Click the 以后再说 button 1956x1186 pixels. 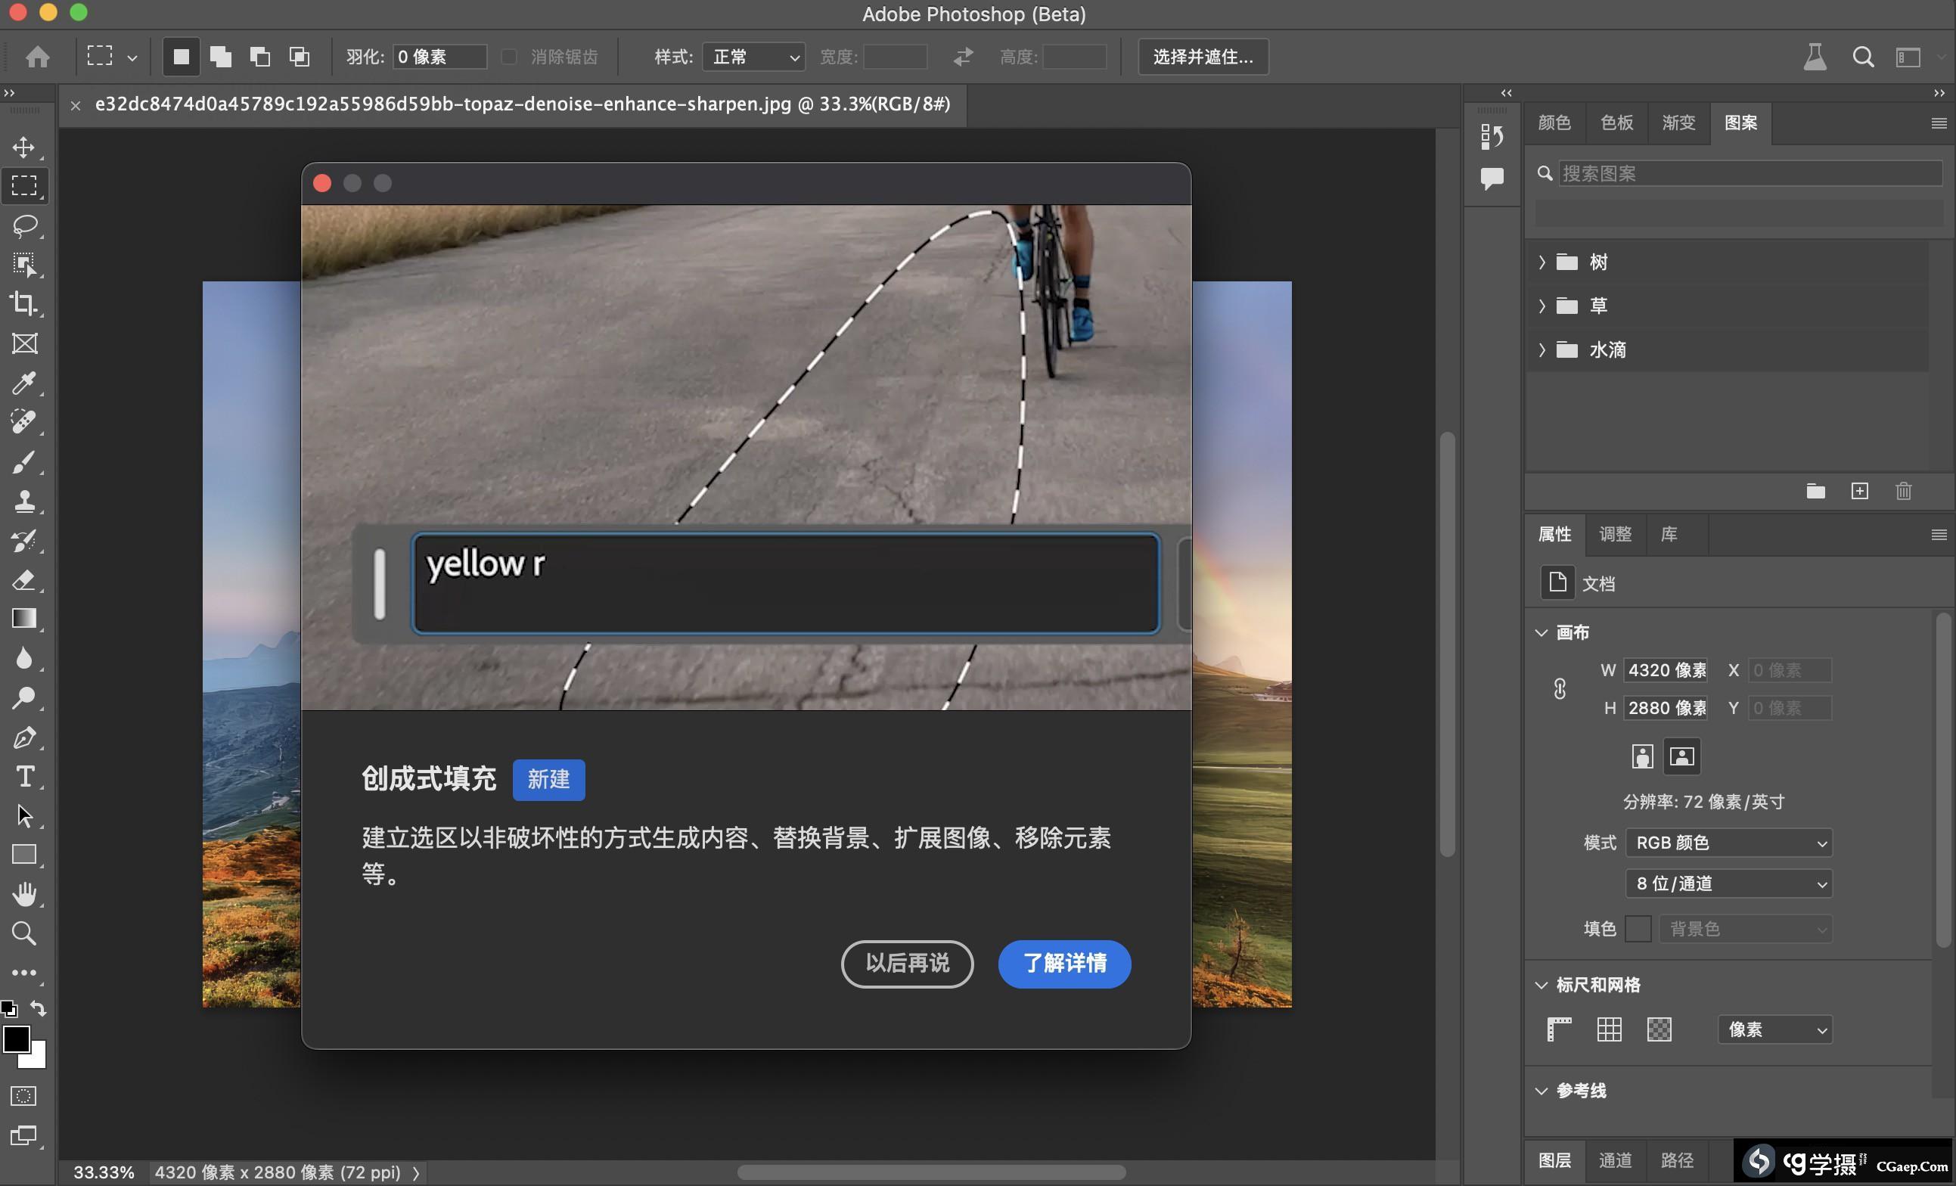pyautogui.click(x=908, y=964)
